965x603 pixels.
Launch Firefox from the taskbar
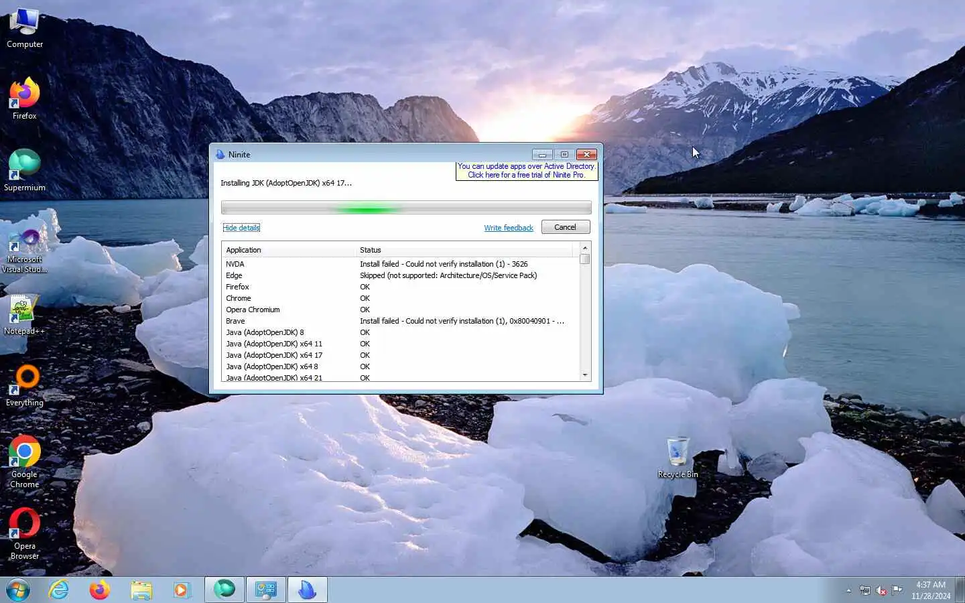100,590
